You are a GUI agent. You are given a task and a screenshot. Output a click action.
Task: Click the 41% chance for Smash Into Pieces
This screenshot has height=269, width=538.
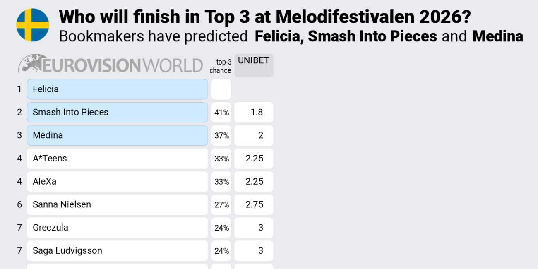pyautogui.click(x=221, y=113)
